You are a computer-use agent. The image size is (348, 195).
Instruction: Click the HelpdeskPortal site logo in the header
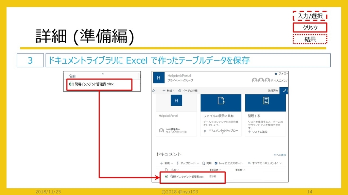point(159,78)
